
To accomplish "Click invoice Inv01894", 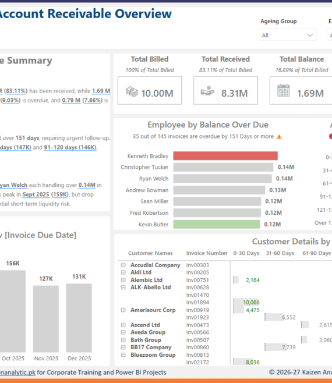I will [197, 303].
